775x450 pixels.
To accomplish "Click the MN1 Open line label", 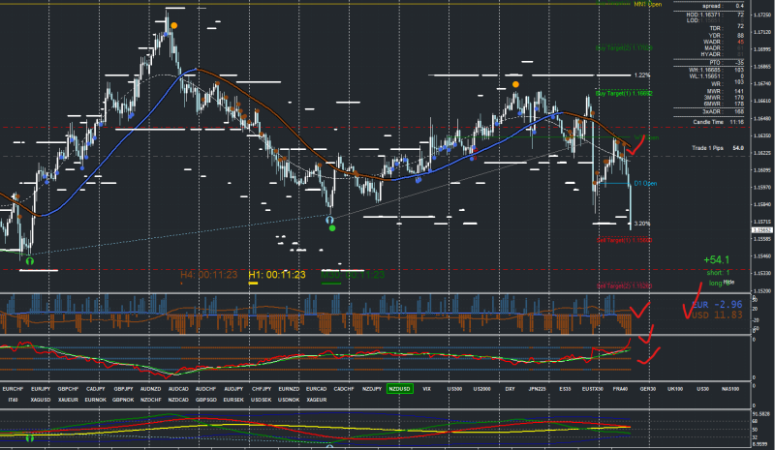I will (647, 4).
